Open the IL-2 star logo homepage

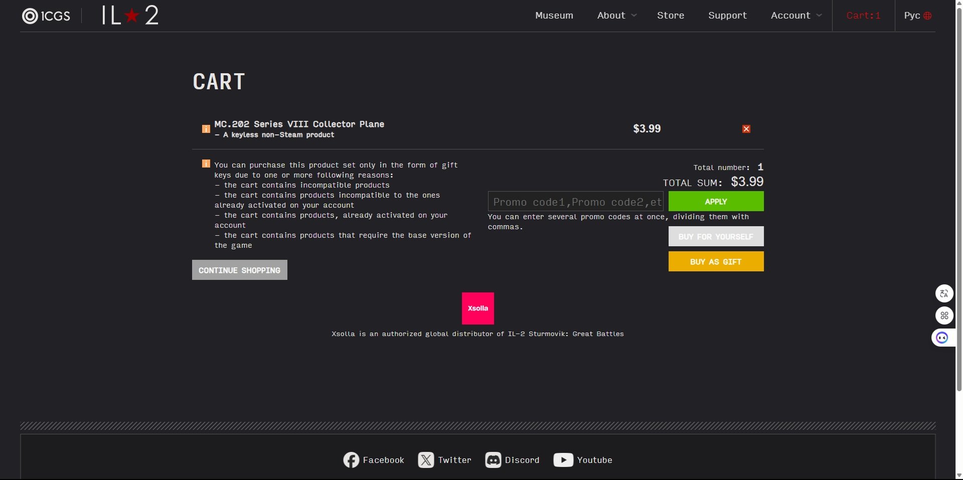(130, 16)
